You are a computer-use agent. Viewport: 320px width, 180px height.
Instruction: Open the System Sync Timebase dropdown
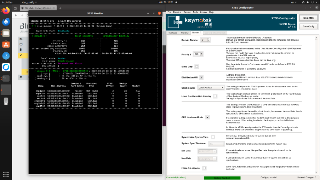[x=216, y=144]
